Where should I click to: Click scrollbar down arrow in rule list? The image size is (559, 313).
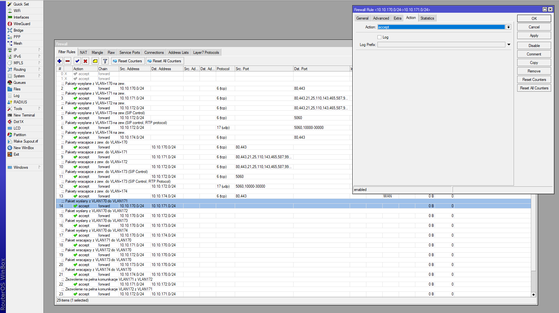tap(534, 294)
